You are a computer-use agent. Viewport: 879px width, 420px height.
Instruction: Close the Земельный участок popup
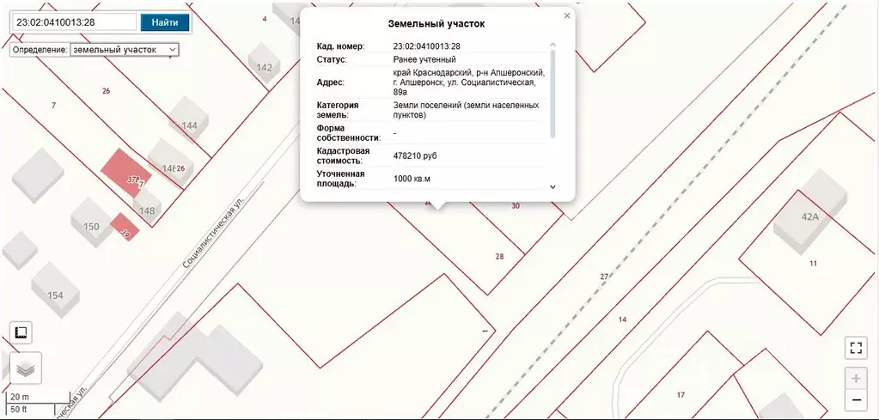point(567,15)
